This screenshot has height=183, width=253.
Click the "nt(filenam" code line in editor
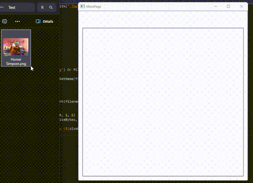click(69, 102)
